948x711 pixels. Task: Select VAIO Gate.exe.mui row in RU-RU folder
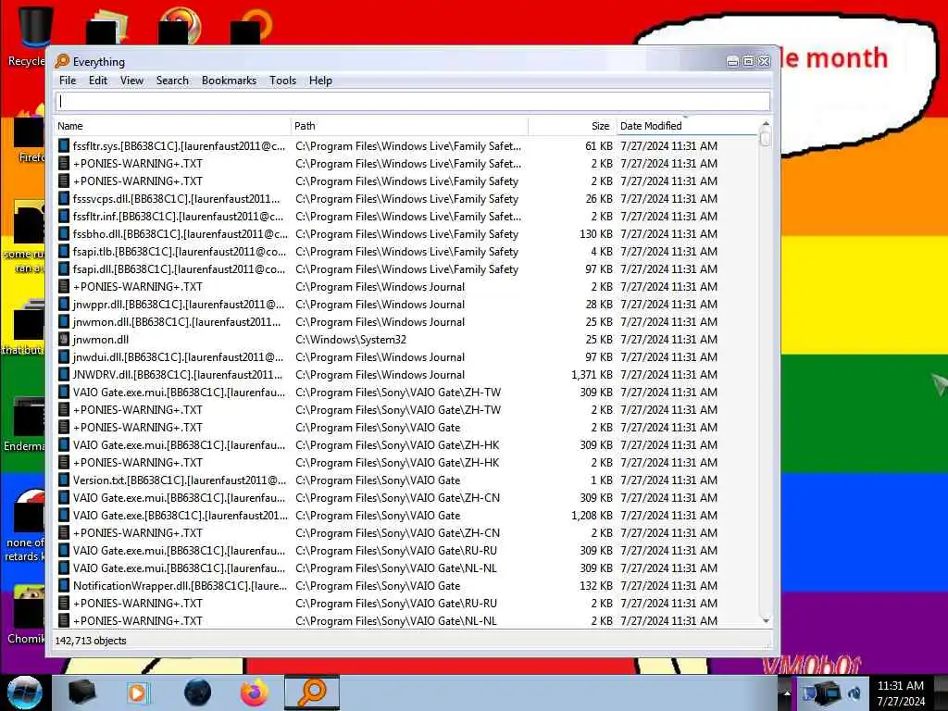tap(407, 550)
